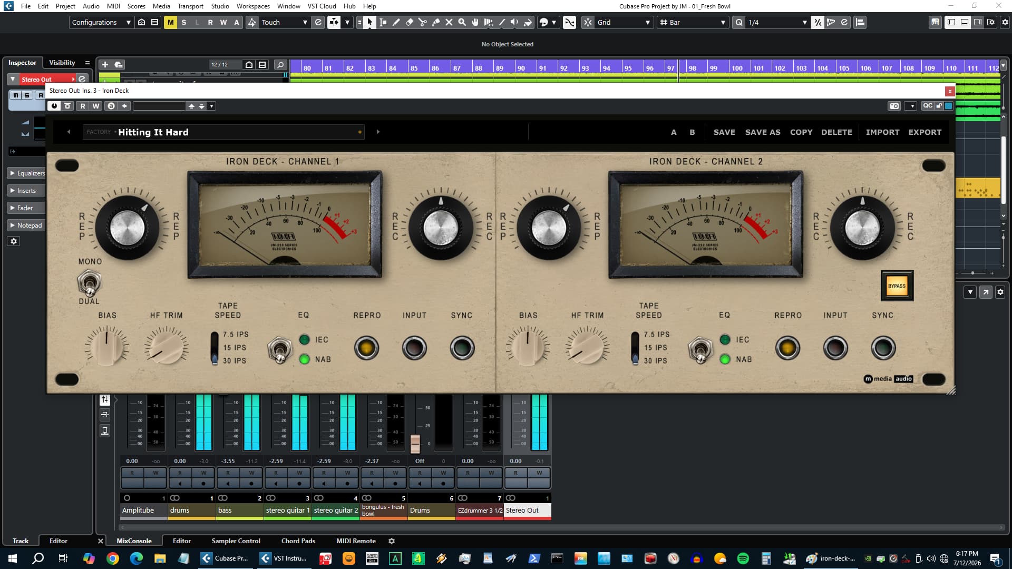Open the Bar grid type dropdown
This screenshot has height=569, width=1012.
(693, 22)
